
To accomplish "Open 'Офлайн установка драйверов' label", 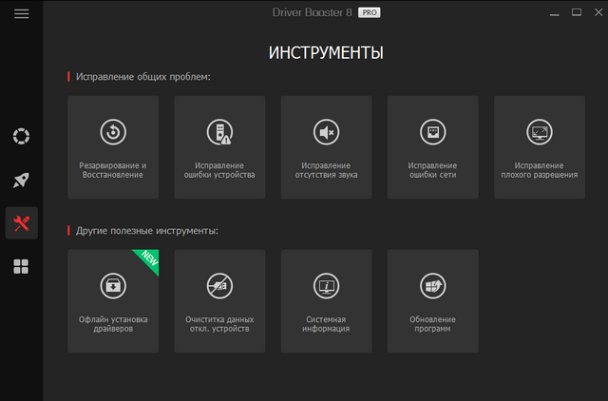I will point(113,324).
